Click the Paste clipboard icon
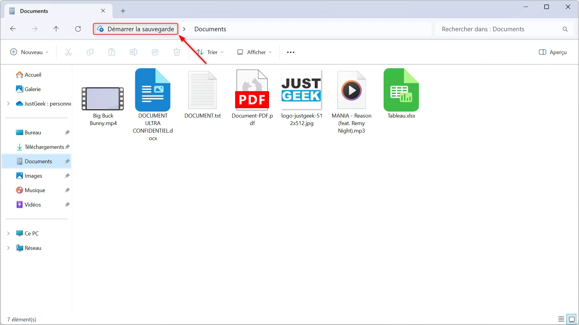579x325 pixels. [x=112, y=52]
